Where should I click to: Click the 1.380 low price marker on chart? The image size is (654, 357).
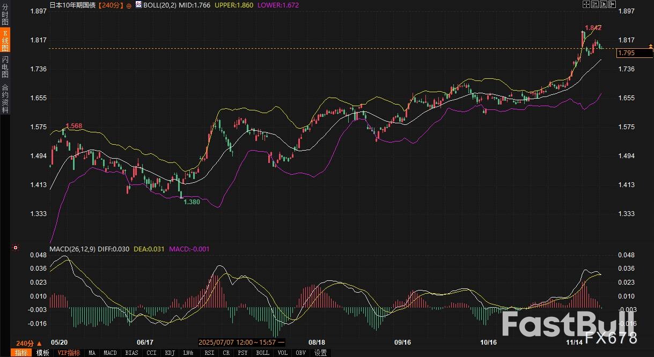click(192, 202)
